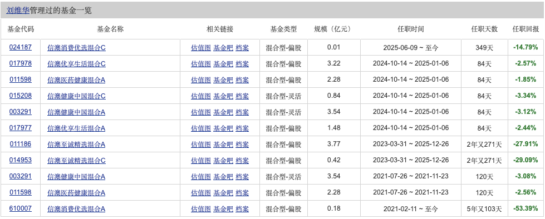The image size is (545, 219).
Task: Select the -53.39% return value
Action: point(526,208)
